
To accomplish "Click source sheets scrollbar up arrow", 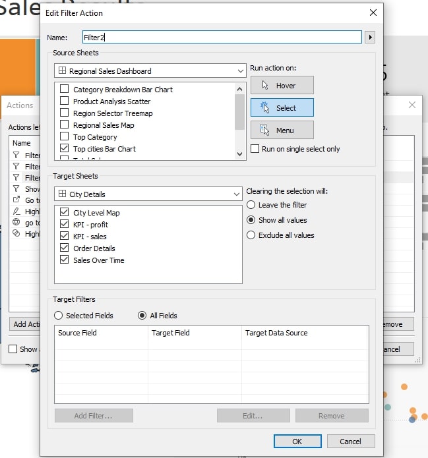I will (x=240, y=89).
